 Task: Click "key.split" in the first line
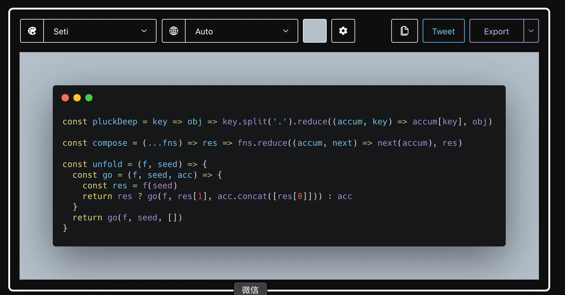point(245,122)
